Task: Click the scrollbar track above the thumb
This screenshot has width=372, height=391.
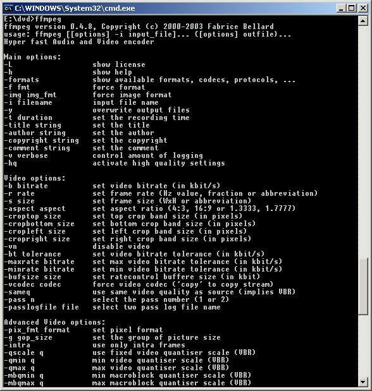Action: pos(363,141)
